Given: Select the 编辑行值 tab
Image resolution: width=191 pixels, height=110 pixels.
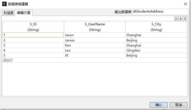Looking at the screenshot, I should click(x=24, y=13).
